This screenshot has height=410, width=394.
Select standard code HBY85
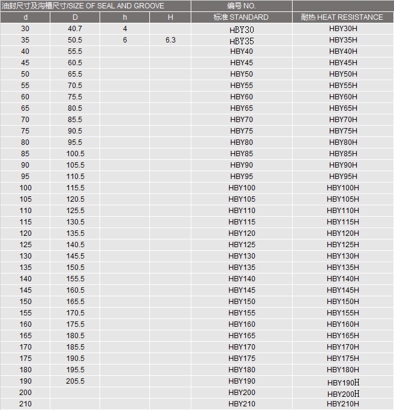(x=242, y=154)
